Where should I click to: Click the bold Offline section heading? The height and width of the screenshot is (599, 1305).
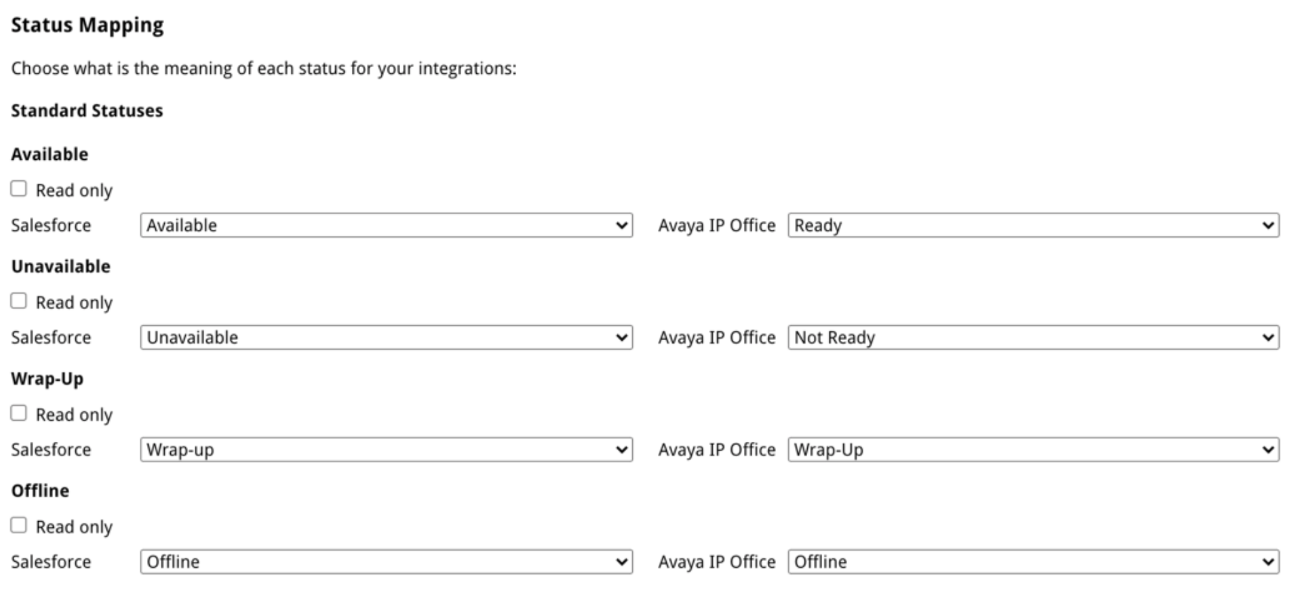[x=40, y=491]
